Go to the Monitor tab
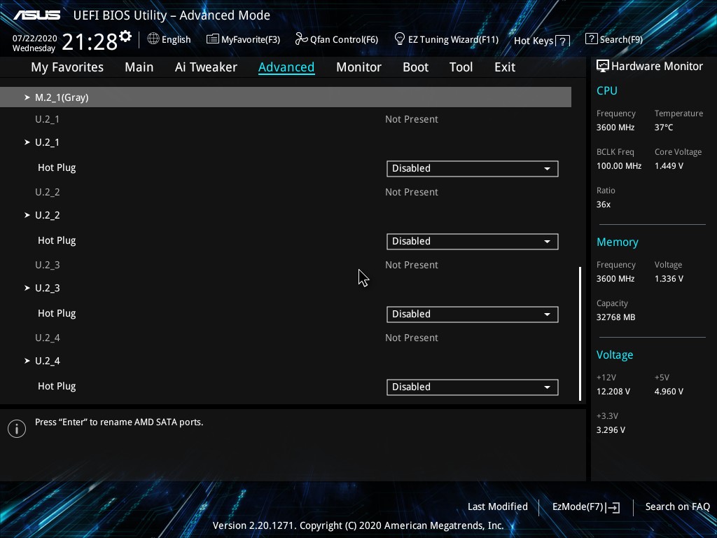Image resolution: width=717 pixels, height=538 pixels. [x=358, y=67]
